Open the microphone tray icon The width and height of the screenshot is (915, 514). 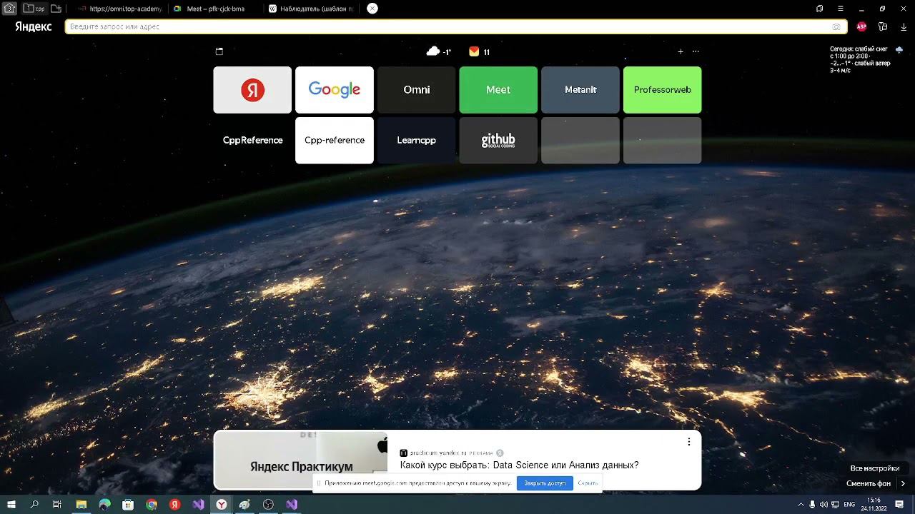[812, 505]
